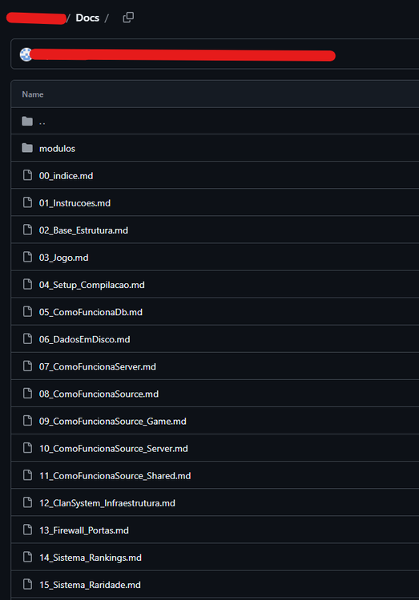This screenshot has height=600, width=419.
Task: Click the Name column header
Action: [x=33, y=94]
